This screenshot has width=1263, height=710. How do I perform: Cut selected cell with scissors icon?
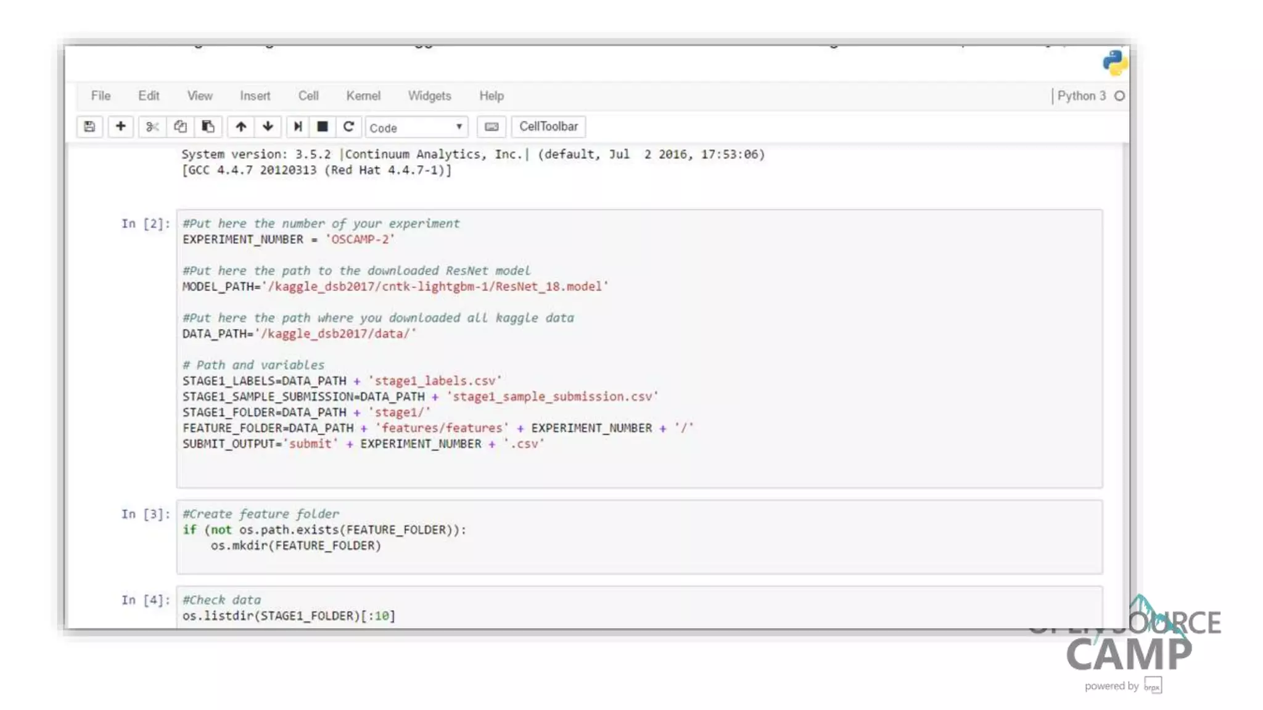[x=152, y=126]
